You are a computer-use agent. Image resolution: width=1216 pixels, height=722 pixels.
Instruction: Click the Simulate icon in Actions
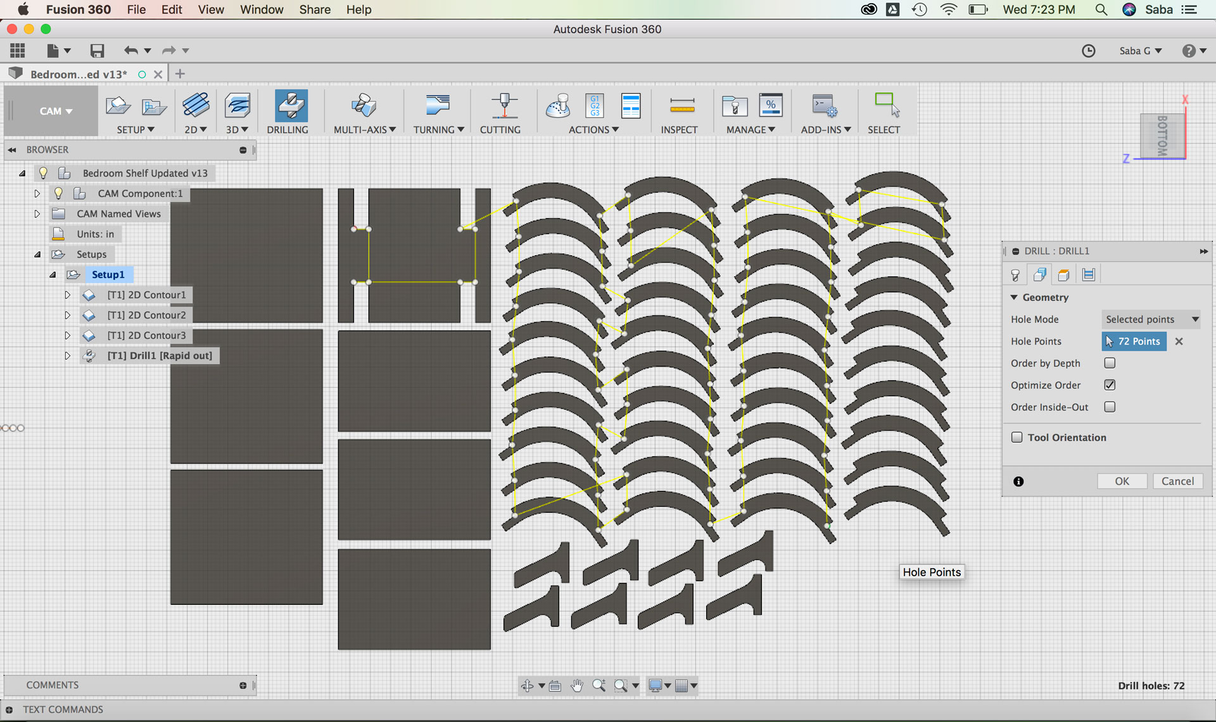click(557, 106)
